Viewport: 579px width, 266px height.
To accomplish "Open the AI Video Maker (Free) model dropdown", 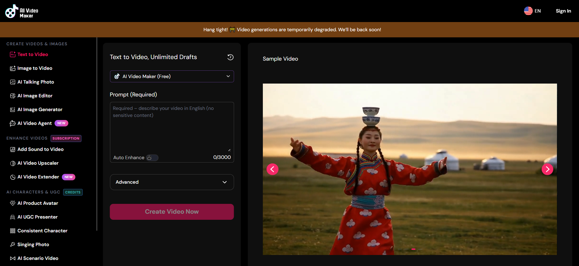I will 172,77.
